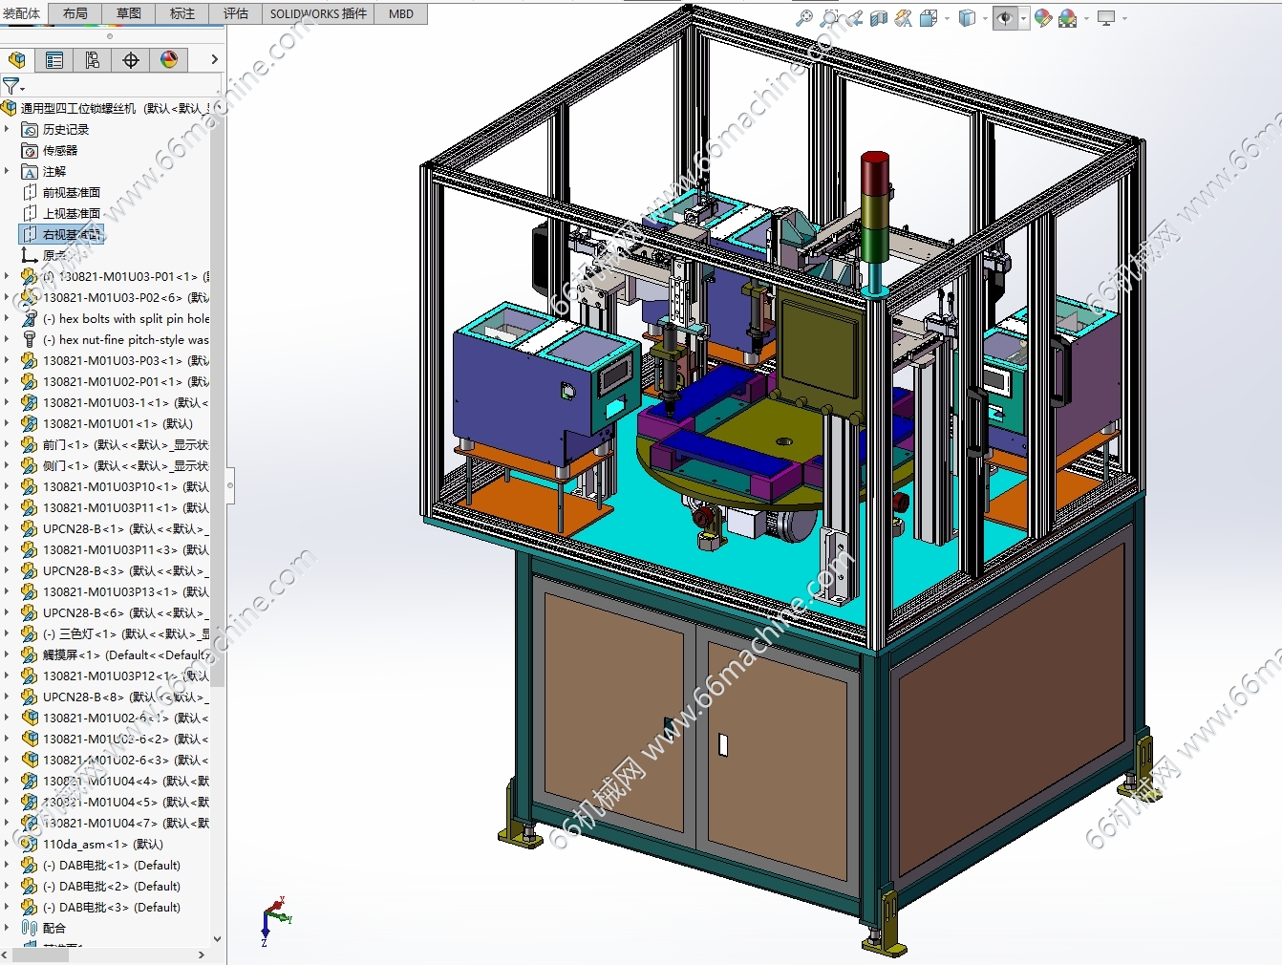Switch to the PropertyManager tab
Viewport: 1282px width, 965px height.
tap(54, 60)
